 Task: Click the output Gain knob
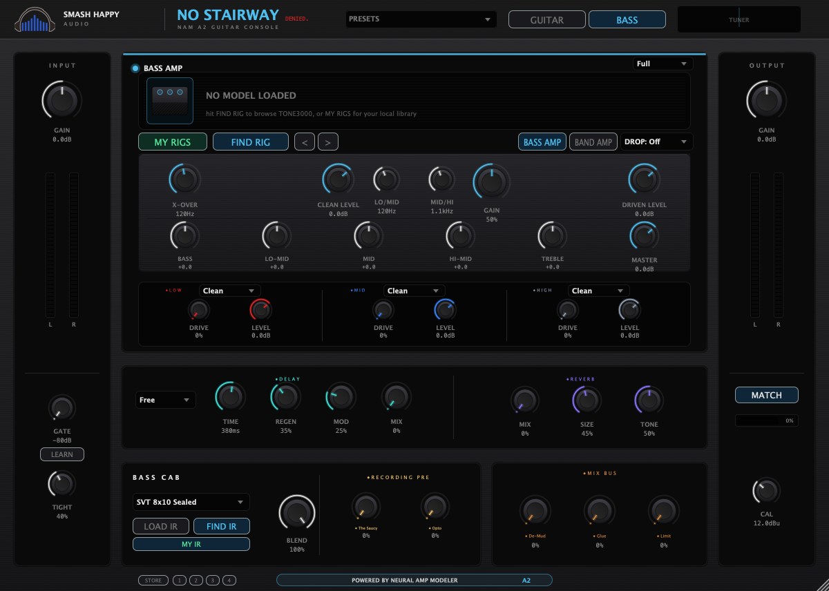(x=766, y=101)
